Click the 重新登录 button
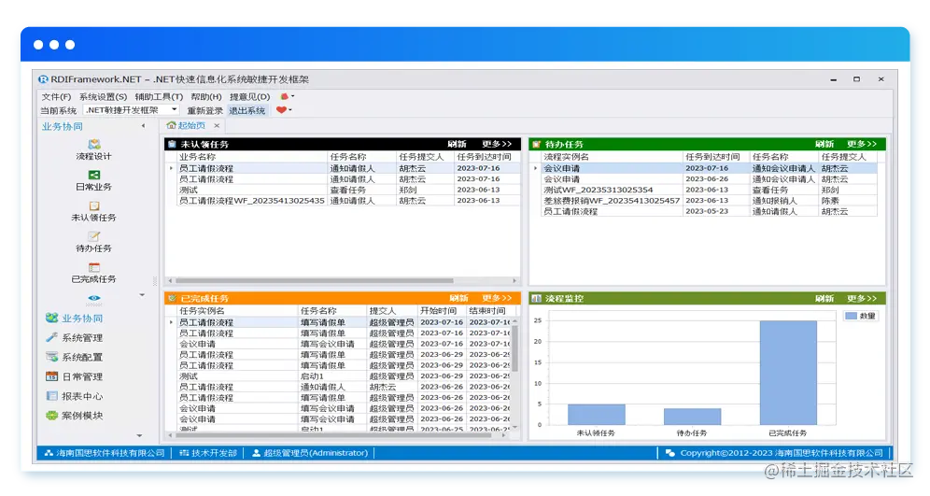The image size is (930, 496). pyautogui.click(x=204, y=110)
